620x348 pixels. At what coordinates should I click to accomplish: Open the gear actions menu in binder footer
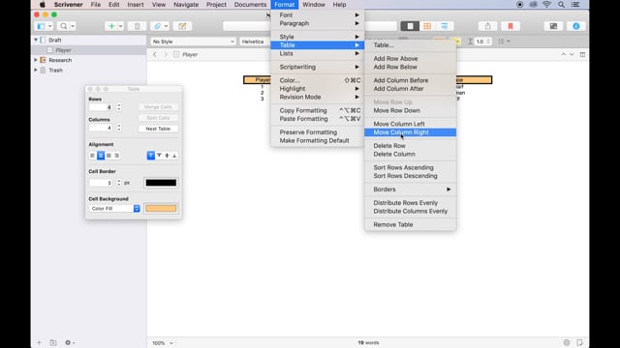tap(69, 342)
